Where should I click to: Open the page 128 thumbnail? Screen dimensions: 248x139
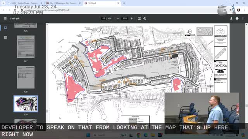click(26, 77)
